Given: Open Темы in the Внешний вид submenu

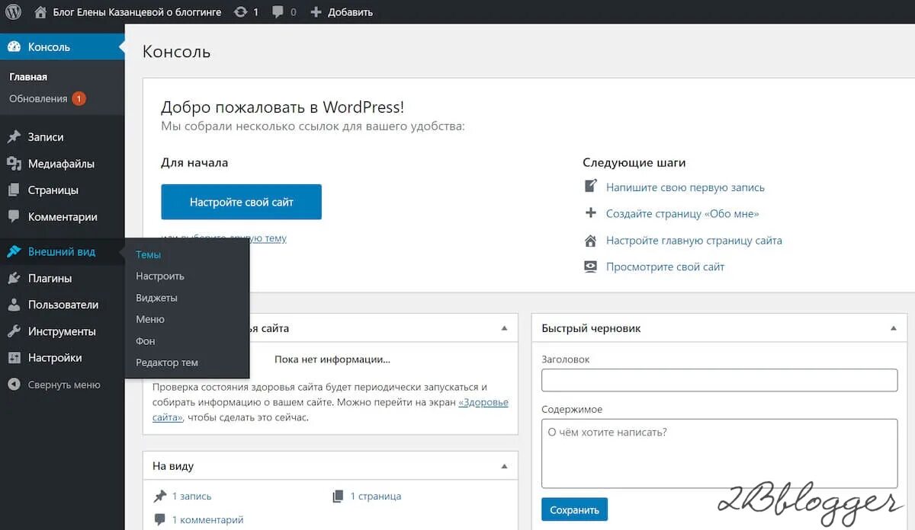Looking at the screenshot, I should click(x=148, y=254).
